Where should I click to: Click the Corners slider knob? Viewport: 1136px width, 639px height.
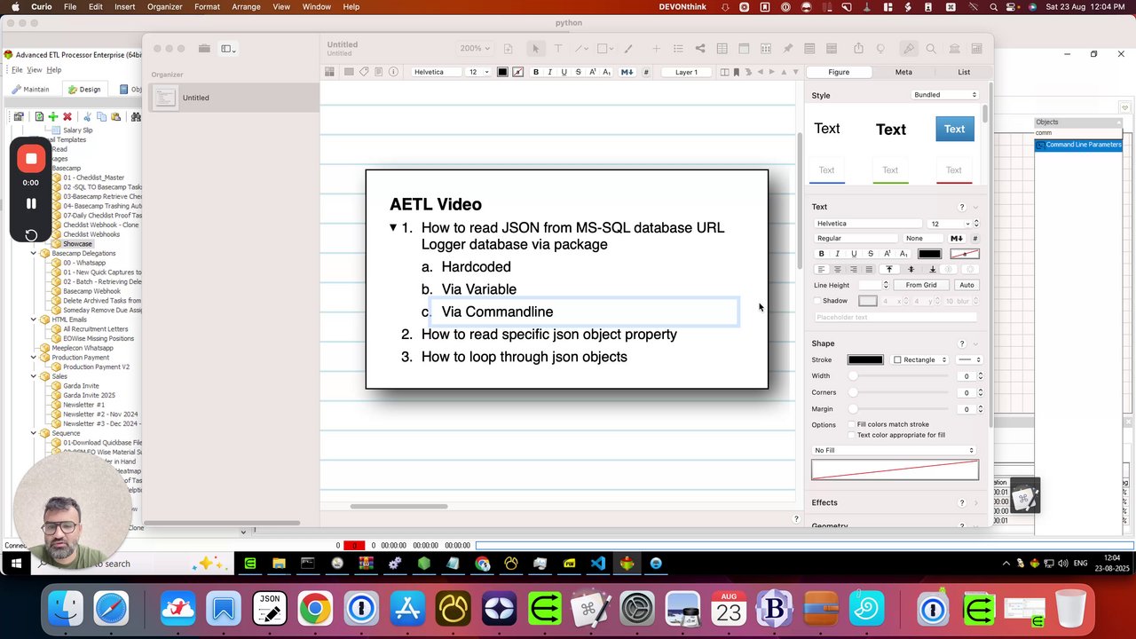pyautogui.click(x=854, y=392)
